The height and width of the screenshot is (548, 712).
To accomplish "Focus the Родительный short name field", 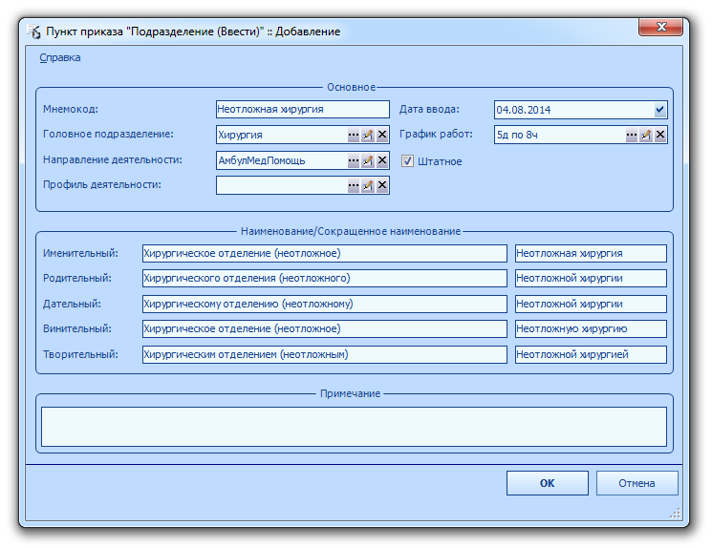I will click(x=591, y=278).
